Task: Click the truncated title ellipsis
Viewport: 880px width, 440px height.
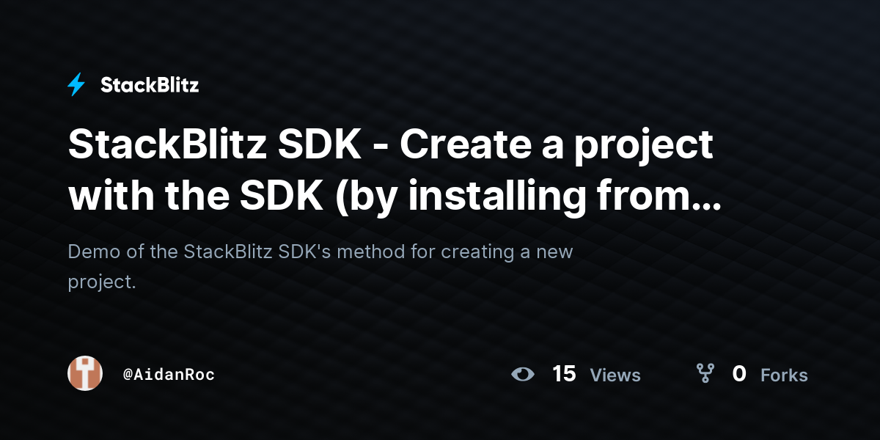Action: pyautogui.click(x=706, y=198)
